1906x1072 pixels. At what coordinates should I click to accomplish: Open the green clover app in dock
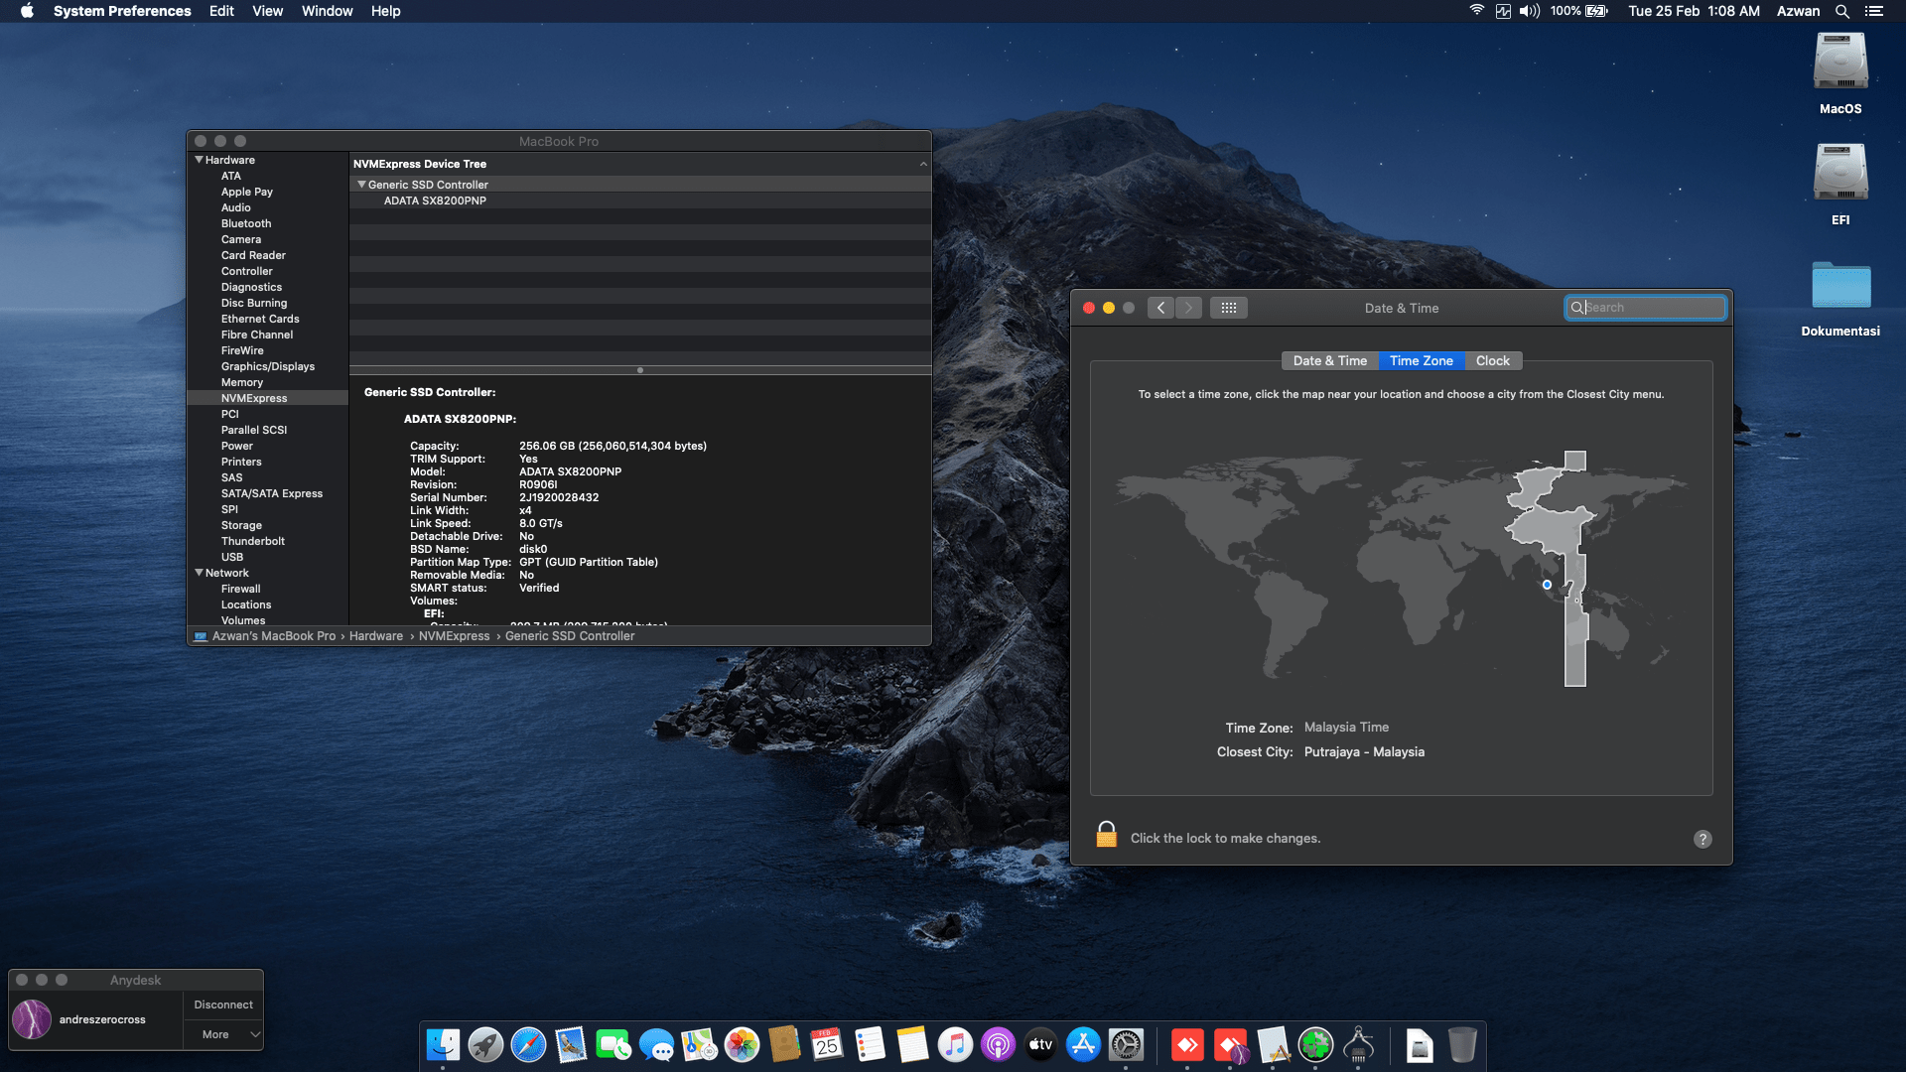pos(1315,1044)
